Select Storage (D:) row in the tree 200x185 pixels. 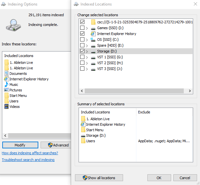click(x=136, y=51)
